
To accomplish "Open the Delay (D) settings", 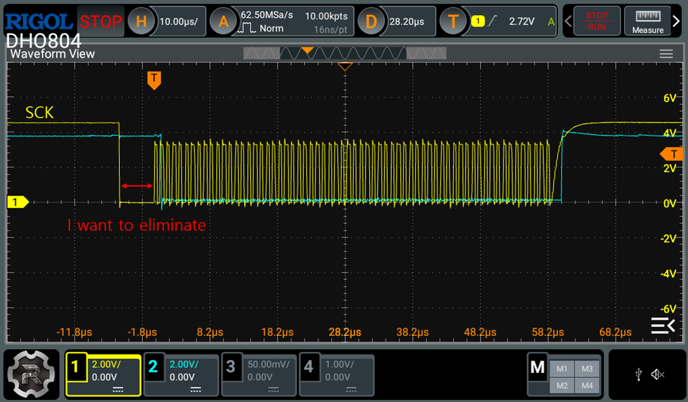I will [371, 21].
